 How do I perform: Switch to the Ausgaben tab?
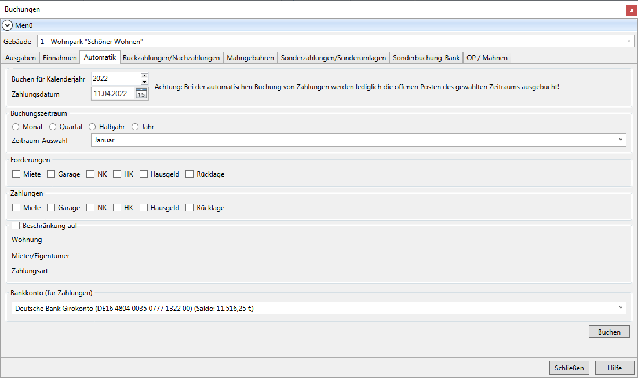21,58
